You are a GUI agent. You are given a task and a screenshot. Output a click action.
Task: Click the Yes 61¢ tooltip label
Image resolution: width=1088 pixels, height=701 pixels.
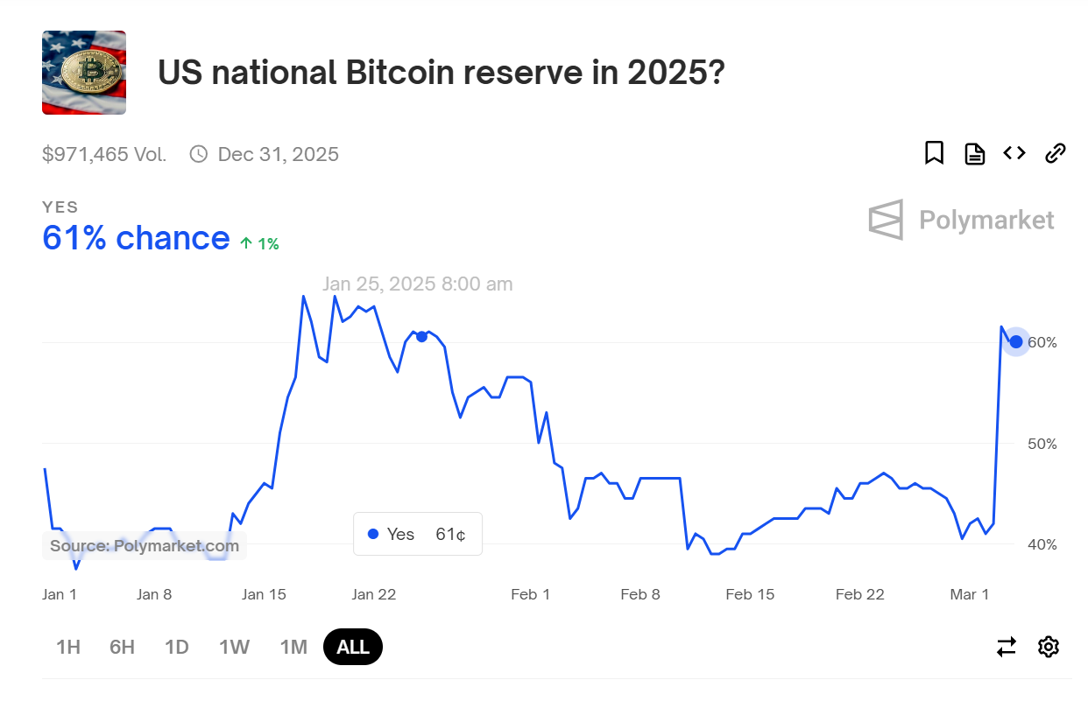pos(417,534)
